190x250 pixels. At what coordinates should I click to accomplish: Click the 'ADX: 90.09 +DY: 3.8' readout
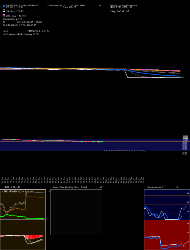pos(15,192)
